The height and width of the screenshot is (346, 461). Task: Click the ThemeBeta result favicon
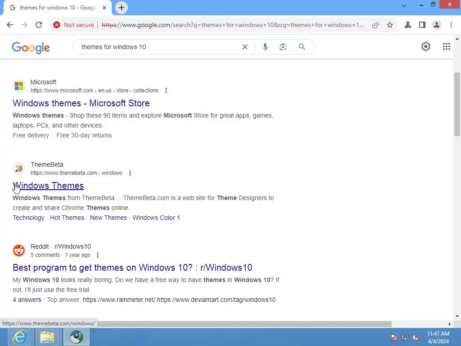point(19,168)
